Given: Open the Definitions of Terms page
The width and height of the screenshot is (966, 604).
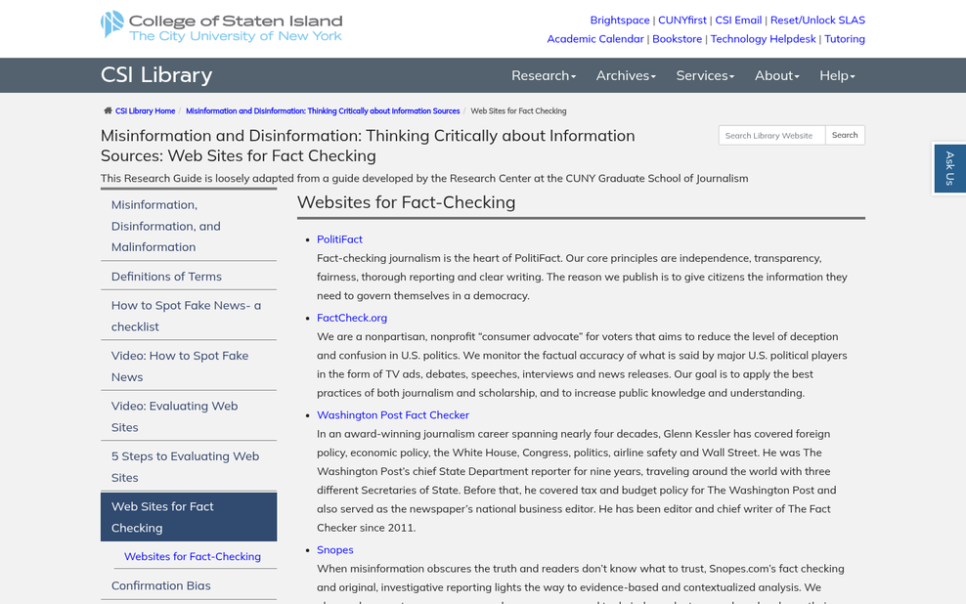Looking at the screenshot, I should point(189,277).
